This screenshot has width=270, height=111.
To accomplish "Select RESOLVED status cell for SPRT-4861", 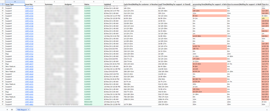I will coord(94,105).
